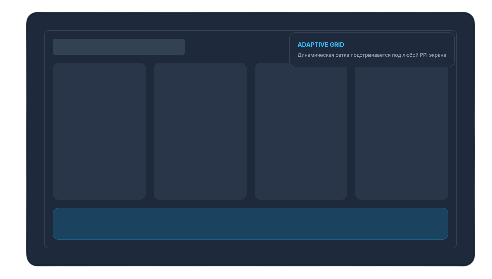Click the word любой in the tooltip
The height and width of the screenshot is (279, 492).
[410, 55]
